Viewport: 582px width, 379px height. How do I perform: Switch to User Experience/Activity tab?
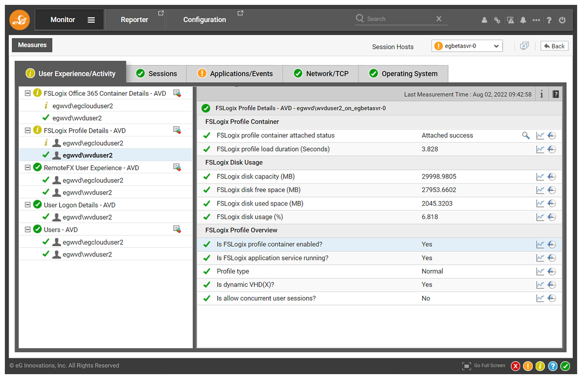(x=70, y=74)
